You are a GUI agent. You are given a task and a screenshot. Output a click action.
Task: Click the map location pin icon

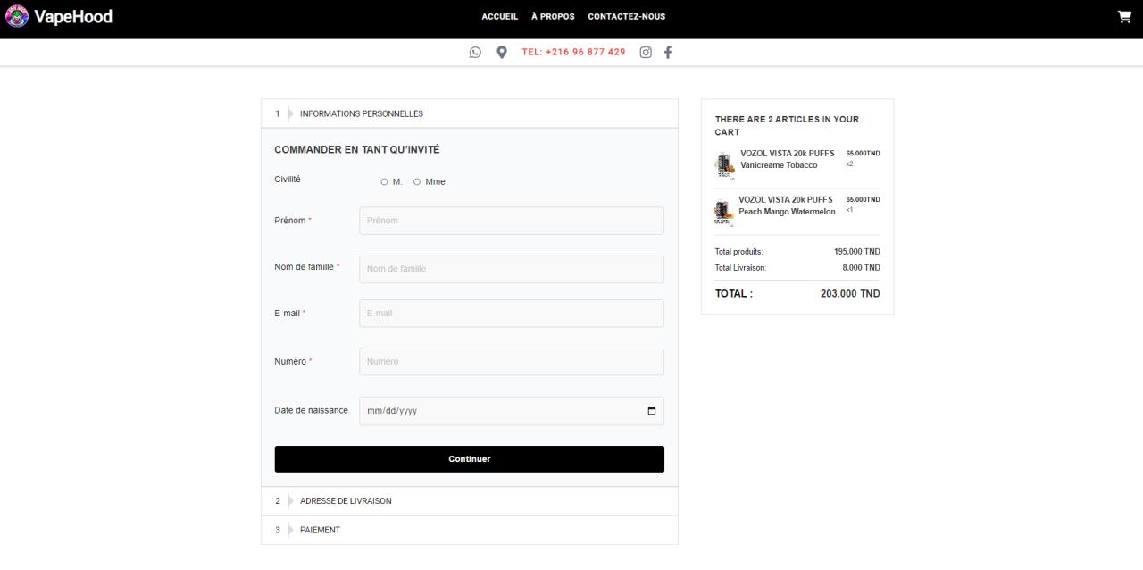click(502, 52)
